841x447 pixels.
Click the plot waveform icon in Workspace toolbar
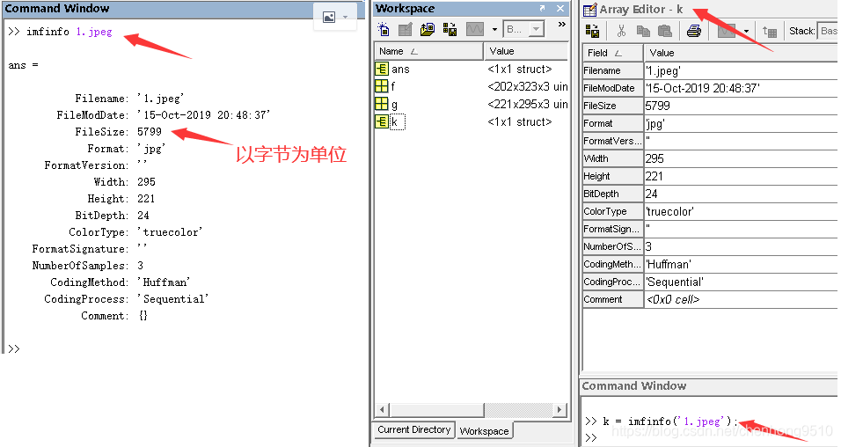pyautogui.click(x=475, y=29)
